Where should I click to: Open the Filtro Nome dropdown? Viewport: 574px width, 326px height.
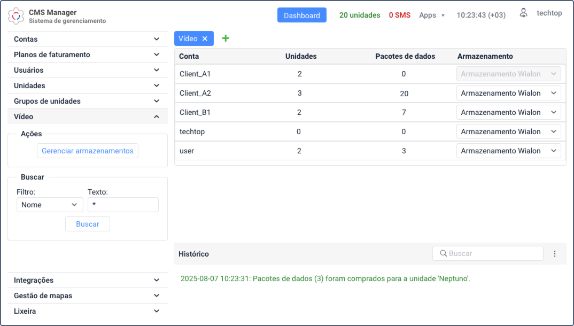click(x=50, y=205)
